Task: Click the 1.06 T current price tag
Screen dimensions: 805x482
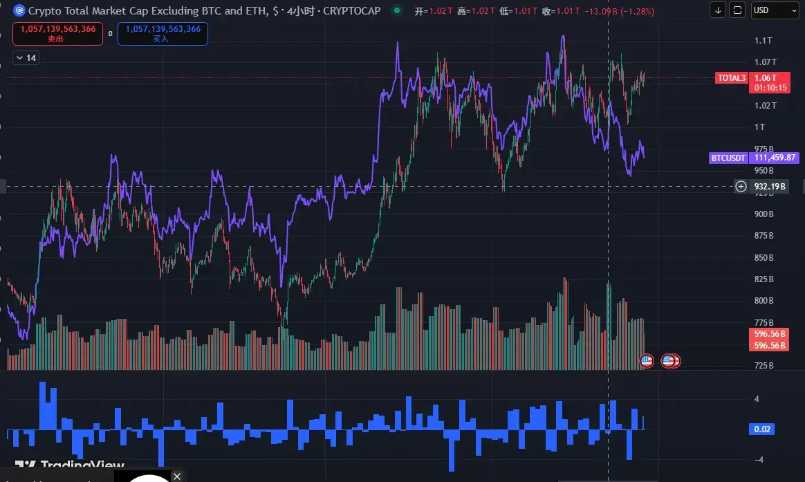Action: point(765,78)
